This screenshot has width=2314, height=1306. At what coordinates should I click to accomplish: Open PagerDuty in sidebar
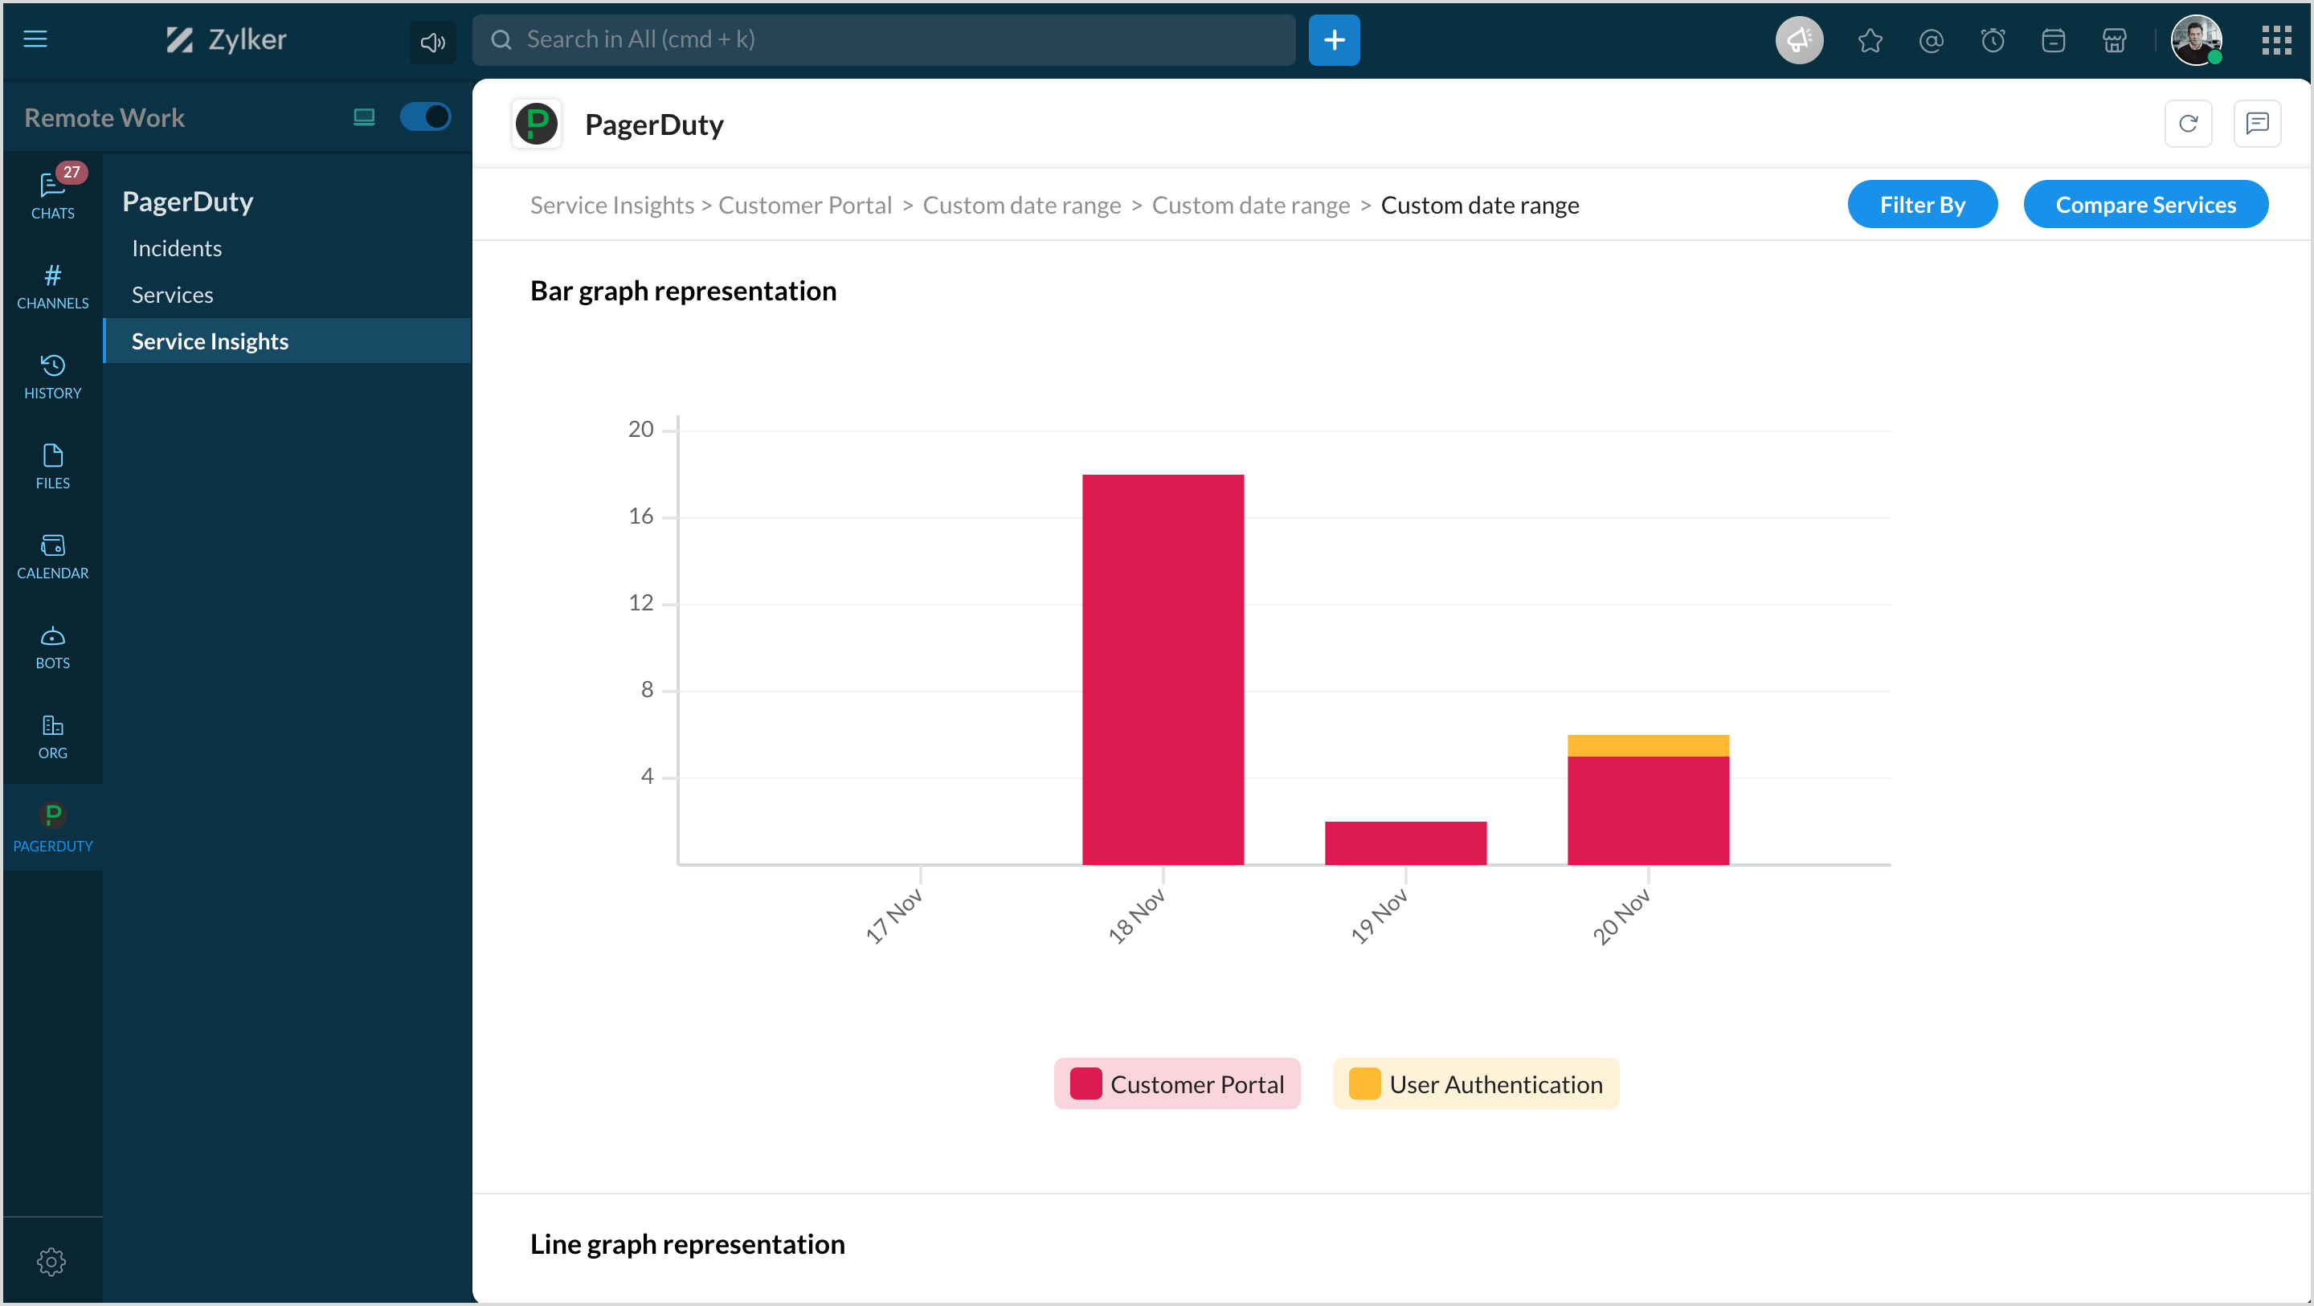tap(53, 827)
